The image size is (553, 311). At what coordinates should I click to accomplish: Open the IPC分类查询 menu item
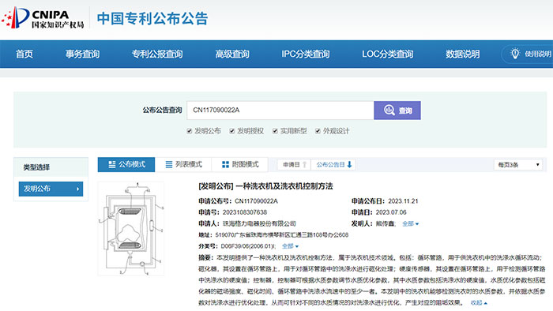coord(306,54)
